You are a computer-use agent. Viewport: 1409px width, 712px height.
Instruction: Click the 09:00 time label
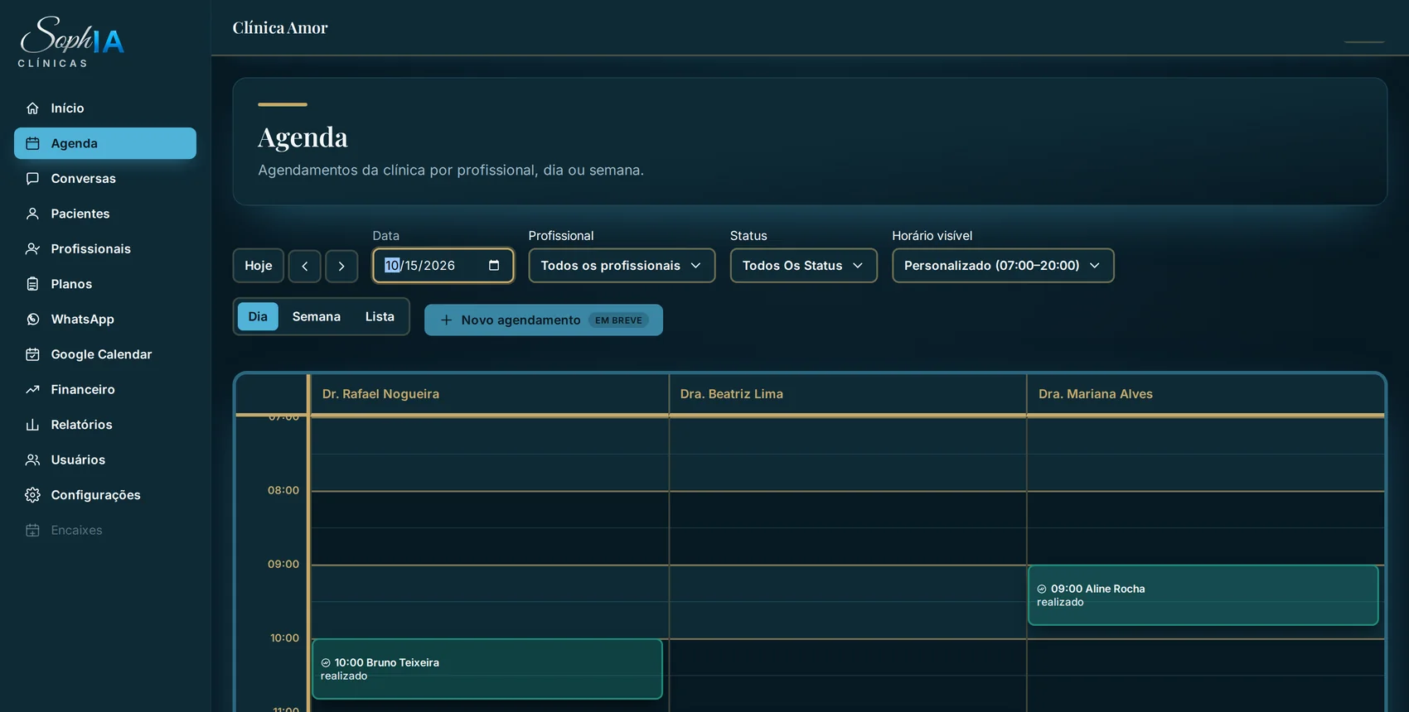point(283,564)
